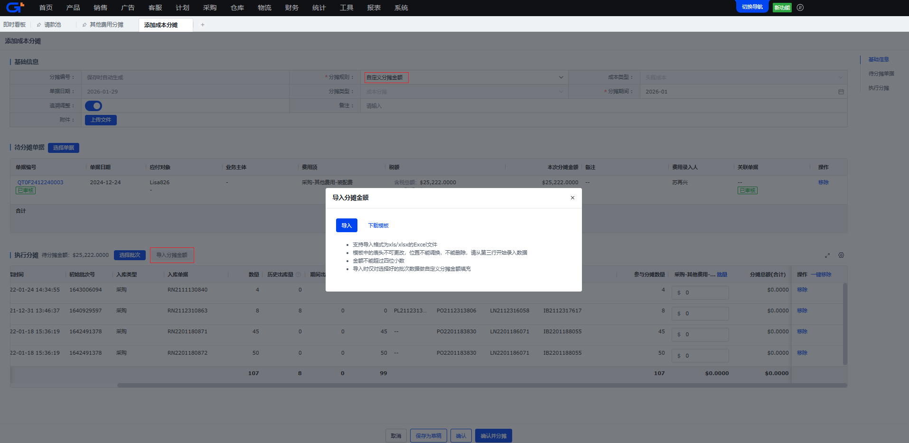This screenshot has height=443, width=909.
Task: Click the 备注 input field
Action: [604, 106]
